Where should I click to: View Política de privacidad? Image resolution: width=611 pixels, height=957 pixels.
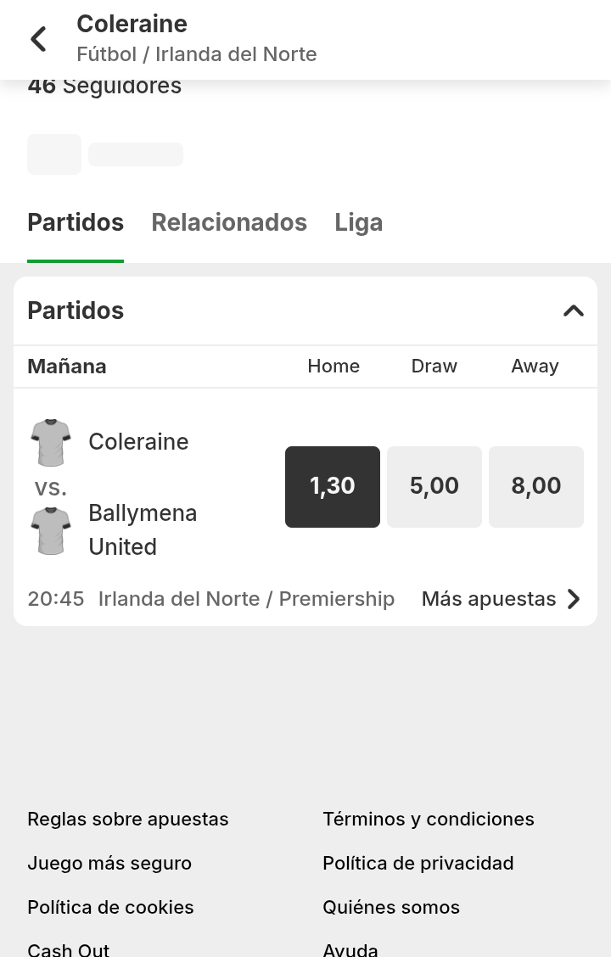pos(418,863)
